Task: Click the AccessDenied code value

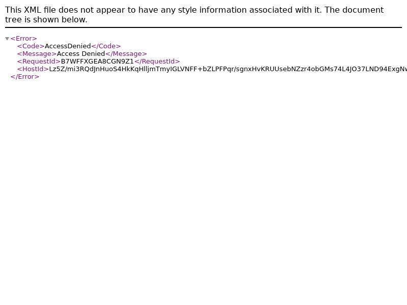Action: [68, 46]
